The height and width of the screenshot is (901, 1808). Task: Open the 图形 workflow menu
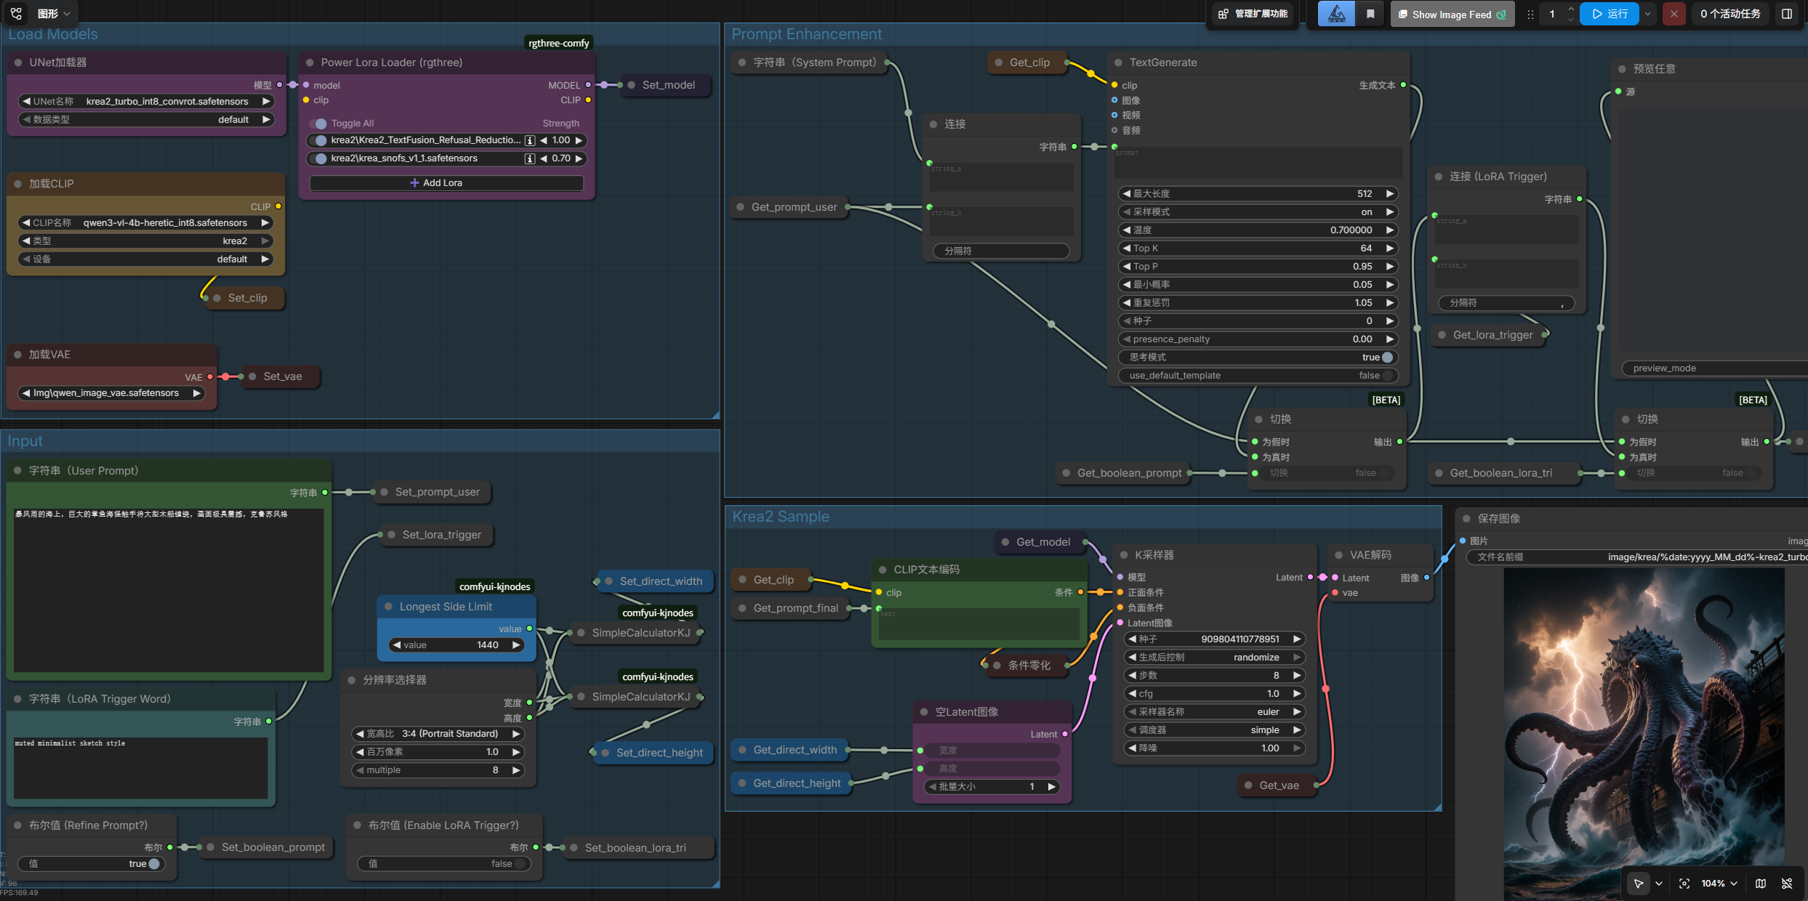point(54,13)
